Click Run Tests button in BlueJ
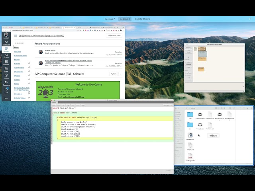255x191 pixels. click(188, 73)
